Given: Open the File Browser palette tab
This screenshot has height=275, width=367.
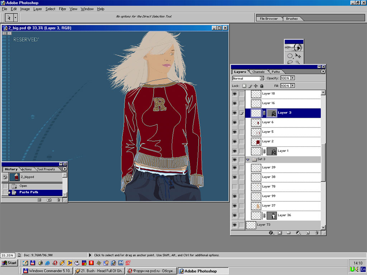Looking at the screenshot, I should point(269,19).
